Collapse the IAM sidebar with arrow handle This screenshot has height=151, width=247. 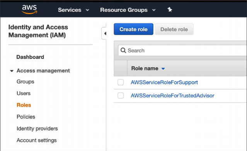pyautogui.click(x=104, y=33)
